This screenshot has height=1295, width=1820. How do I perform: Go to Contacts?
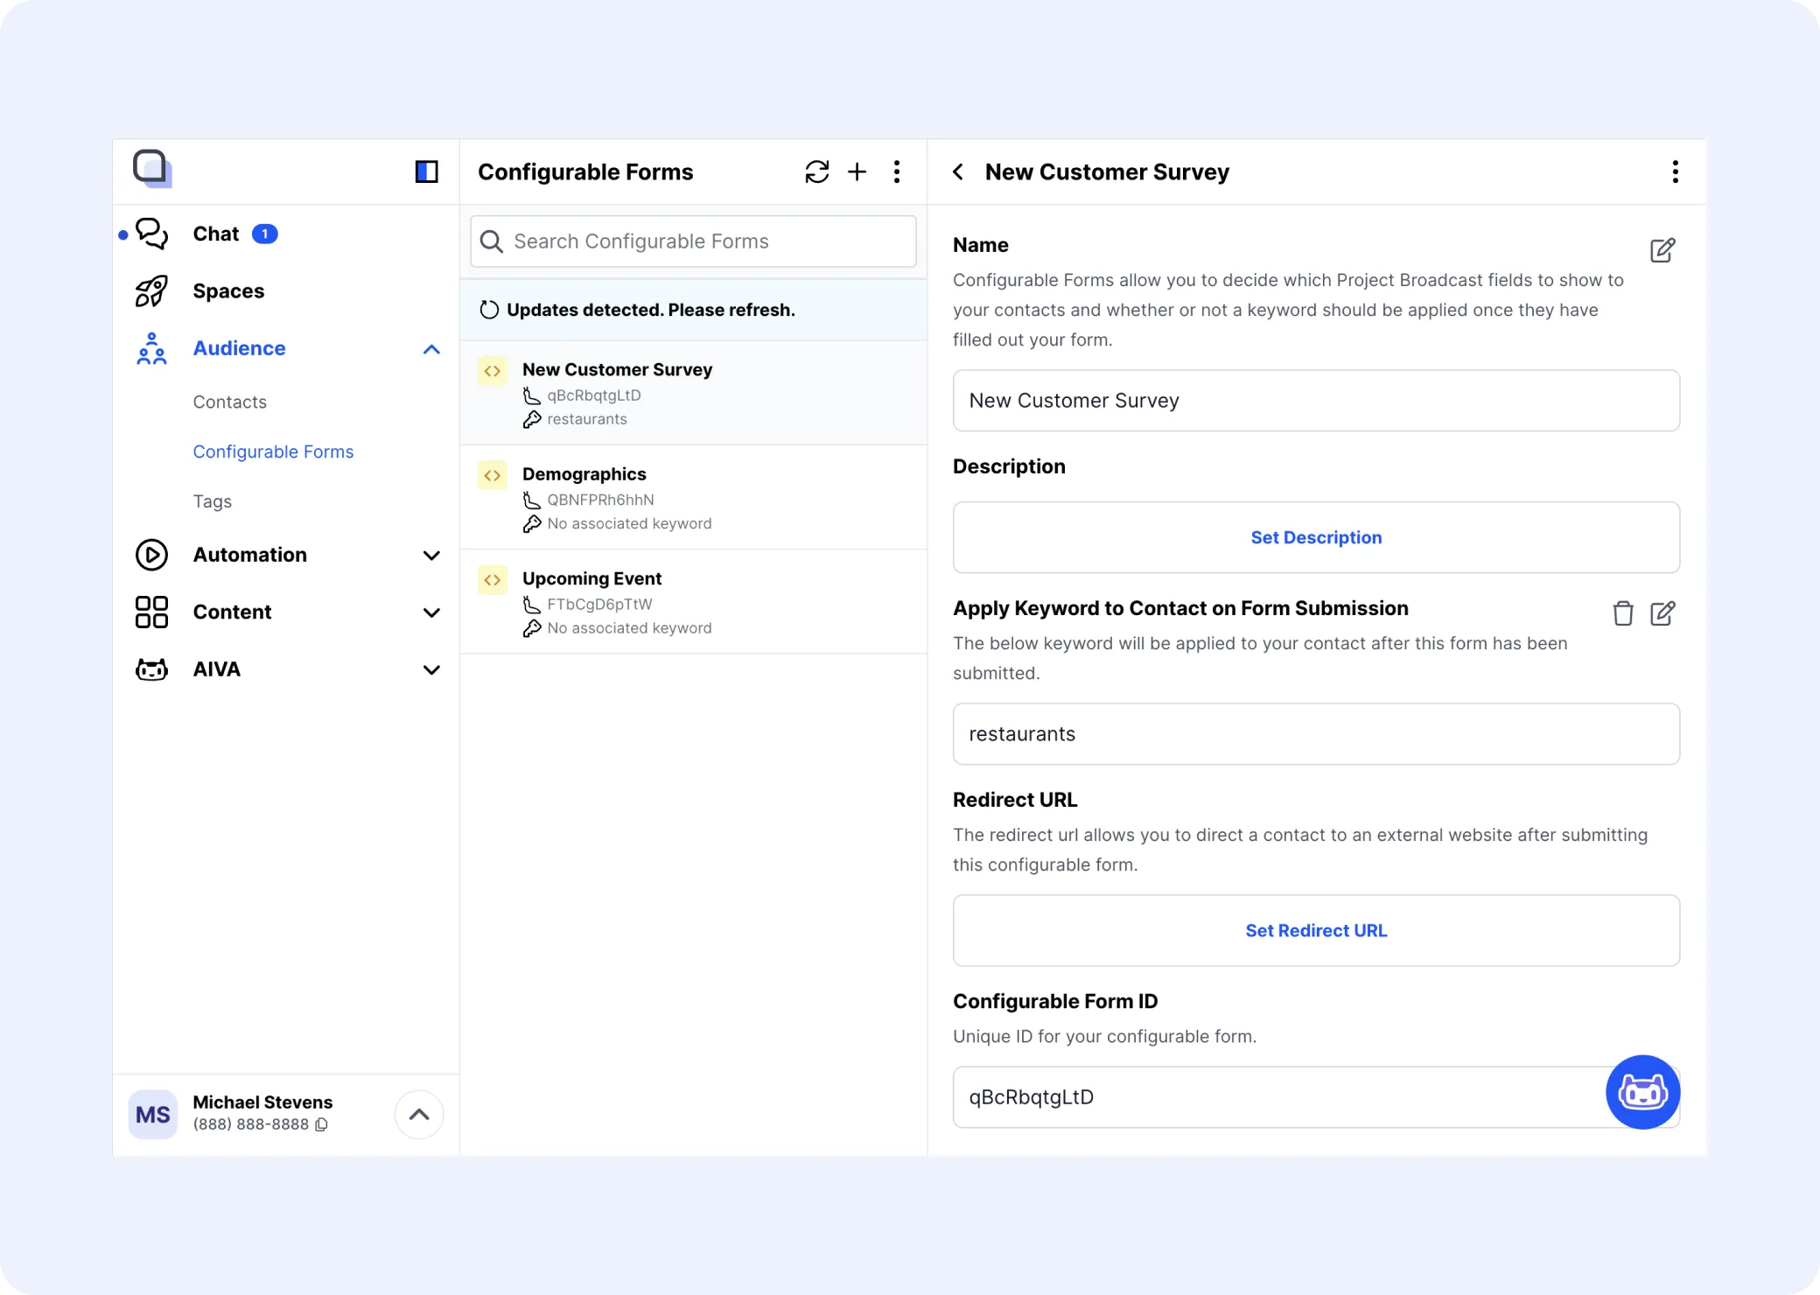coord(229,402)
